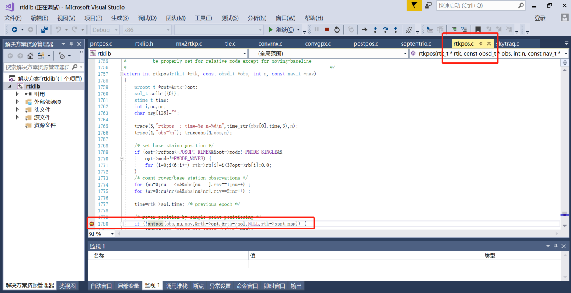Image resolution: width=571 pixels, height=293 pixels.
Task: Toggle auto-hide pin of 监视 1 panel
Action: [x=556, y=246]
